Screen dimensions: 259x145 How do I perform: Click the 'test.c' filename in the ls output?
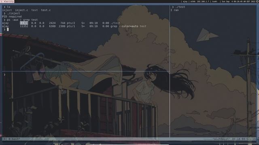(46, 10)
